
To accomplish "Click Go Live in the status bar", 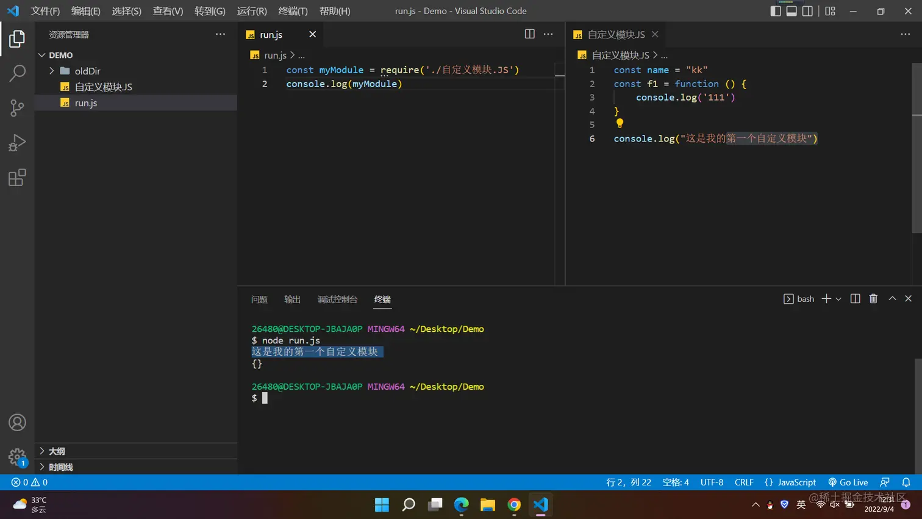I will pyautogui.click(x=848, y=482).
